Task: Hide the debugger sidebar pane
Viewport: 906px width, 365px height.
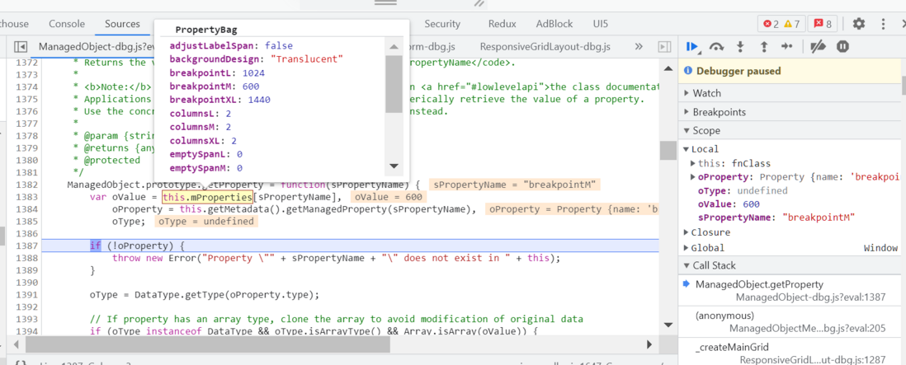Action: click(664, 47)
